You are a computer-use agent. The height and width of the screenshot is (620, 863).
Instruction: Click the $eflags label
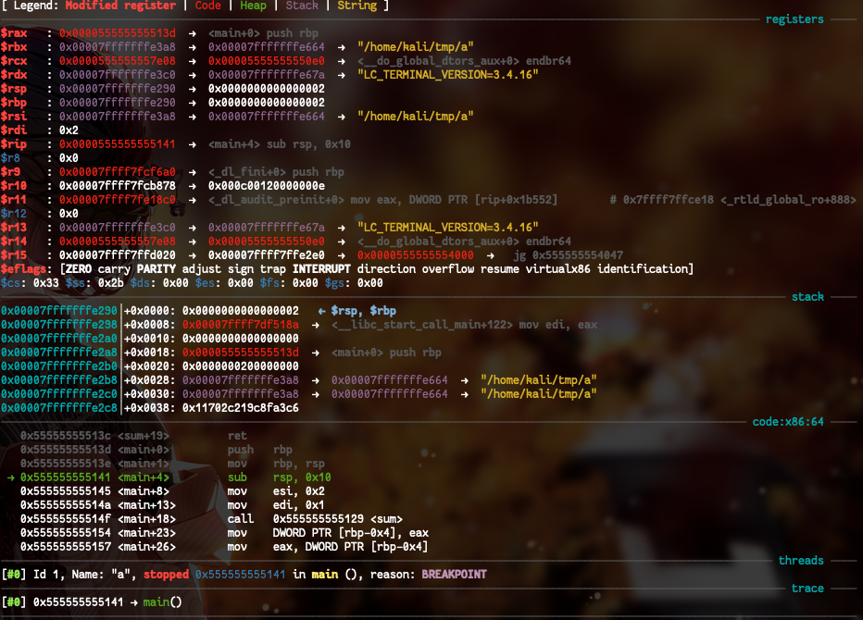point(23,269)
